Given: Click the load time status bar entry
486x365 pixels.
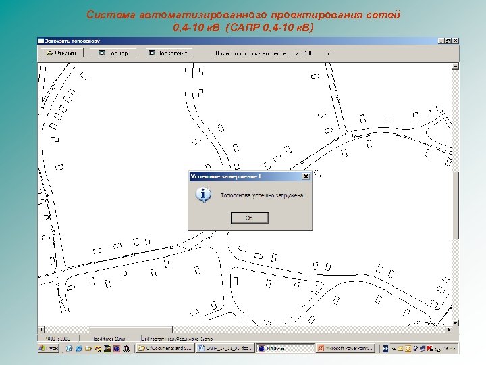Looking at the screenshot, I should coord(109,339).
